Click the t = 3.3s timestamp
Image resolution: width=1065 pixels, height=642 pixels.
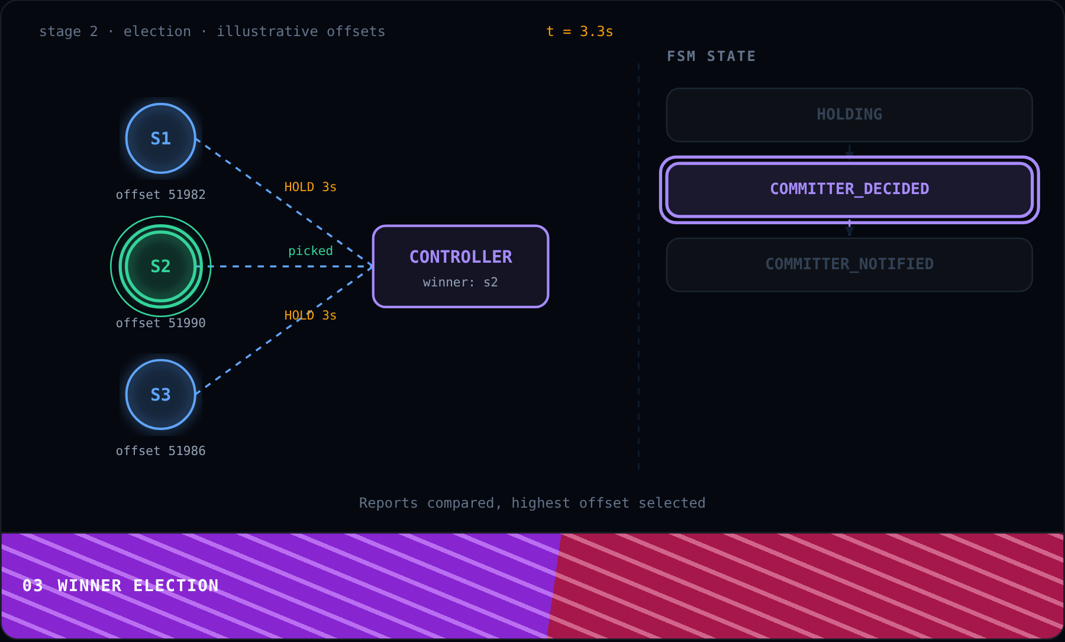point(580,31)
